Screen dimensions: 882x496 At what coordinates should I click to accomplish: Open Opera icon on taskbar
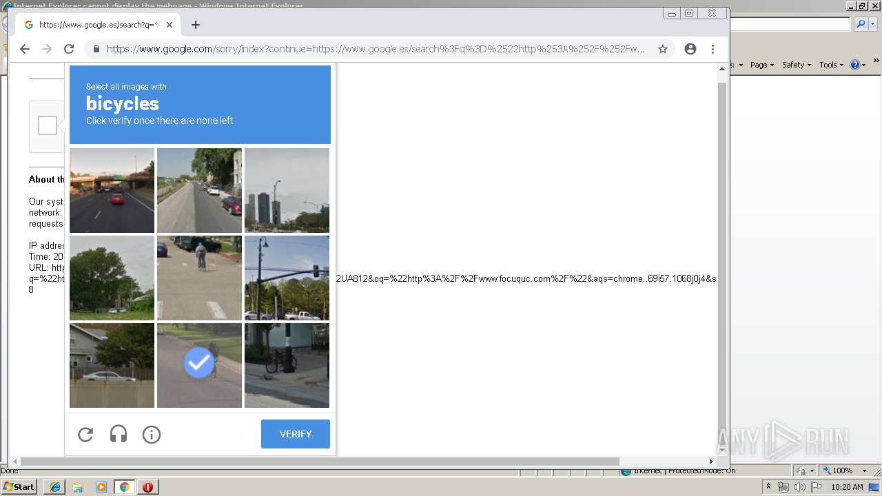point(147,487)
